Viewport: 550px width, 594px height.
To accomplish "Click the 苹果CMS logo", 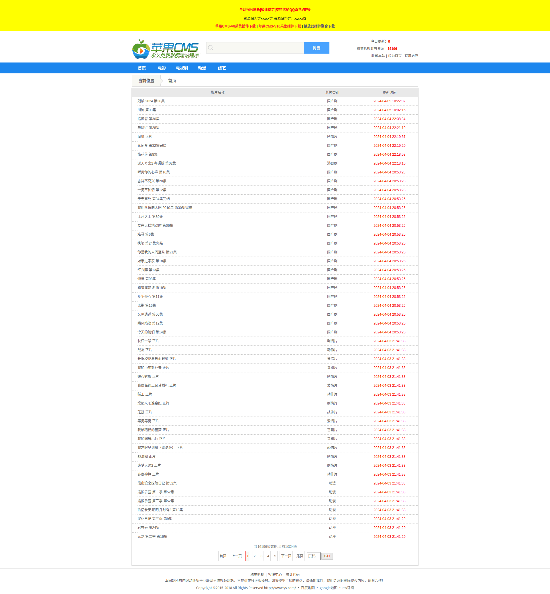I will tap(166, 49).
